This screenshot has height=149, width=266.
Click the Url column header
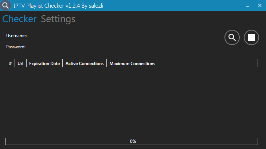click(x=20, y=64)
